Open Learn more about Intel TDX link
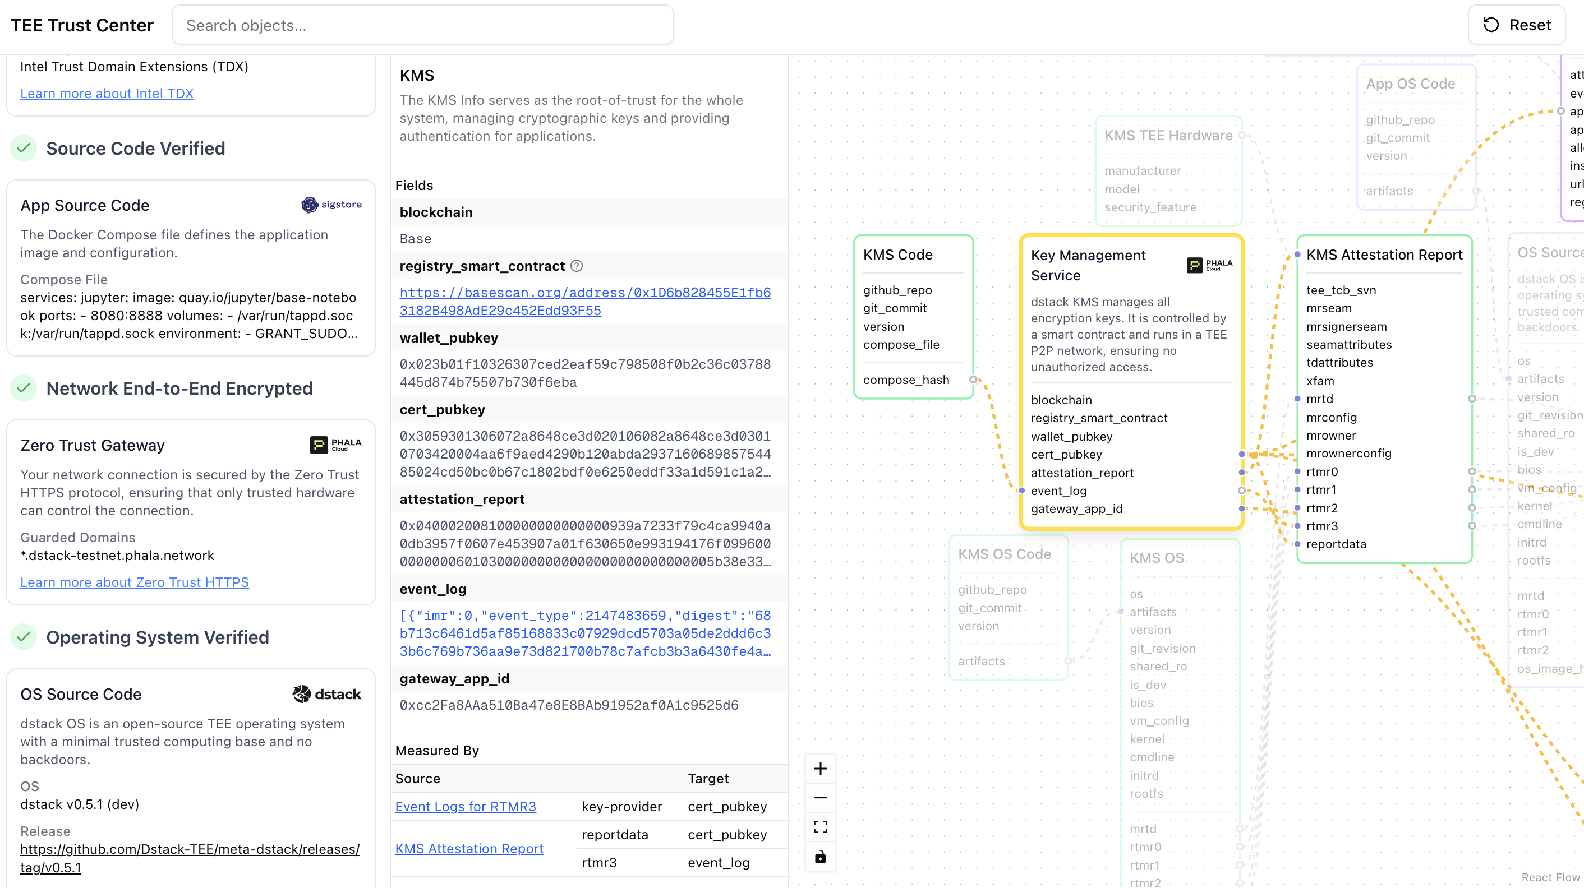Screen dimensions: 1584x888 107,94
